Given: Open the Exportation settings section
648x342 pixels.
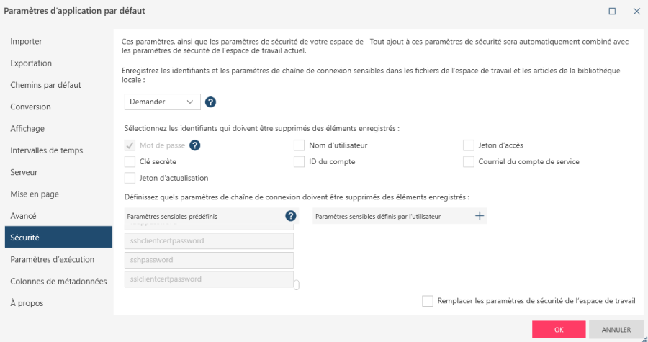Looking at the screenshot, I should coord(31,63).
